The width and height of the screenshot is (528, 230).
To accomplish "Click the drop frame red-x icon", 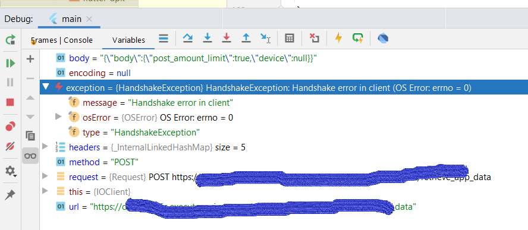I will (314, 38).
